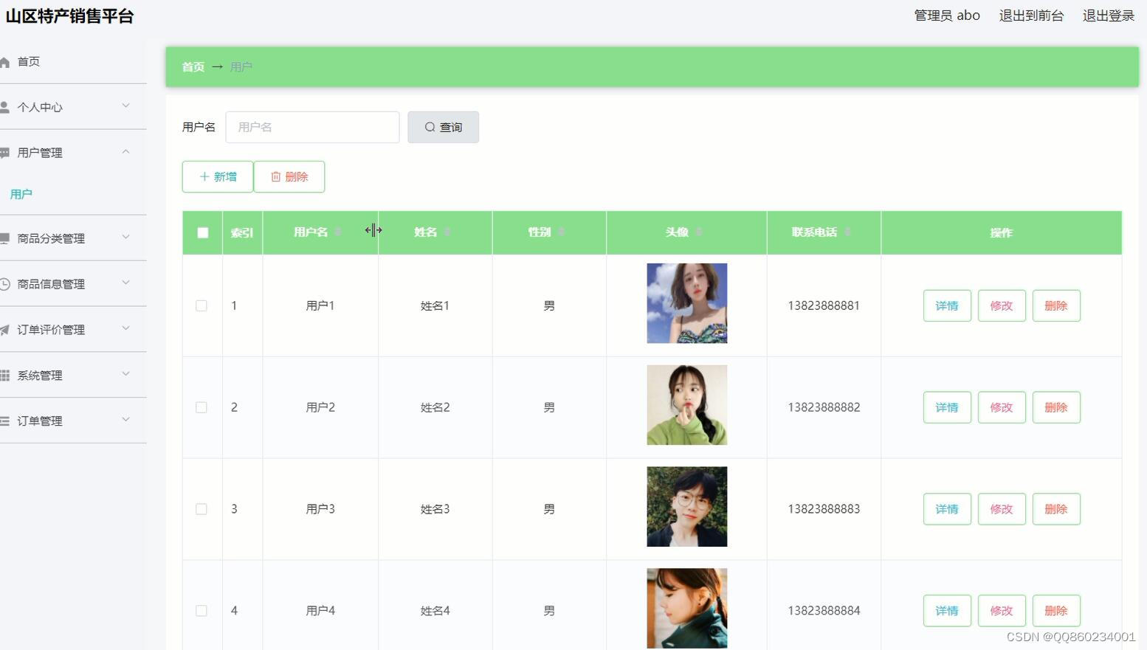Open 退出到前台 in top navigation
Viewport: 1147px width, 650px height.
pos(1031,15)
